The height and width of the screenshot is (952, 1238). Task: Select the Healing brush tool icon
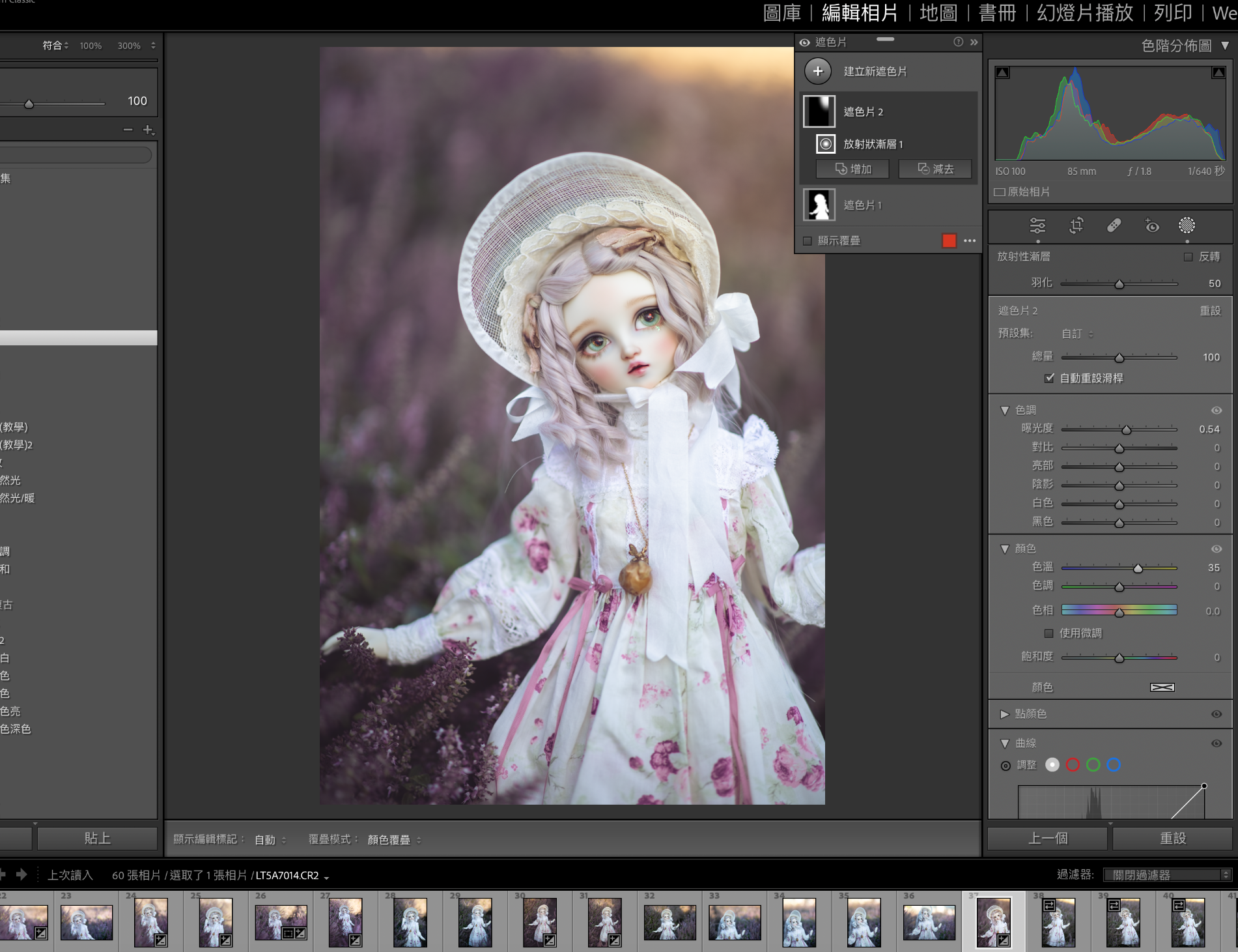(1114, 225)
